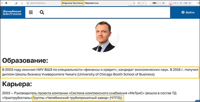Screen dimensions: 200x102
Task: Click the shield icon in address bar
Action: coord(28,3)
